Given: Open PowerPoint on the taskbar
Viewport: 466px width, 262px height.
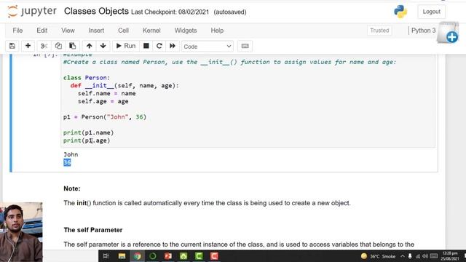Looking at the screenshot, I should (168, 256).
